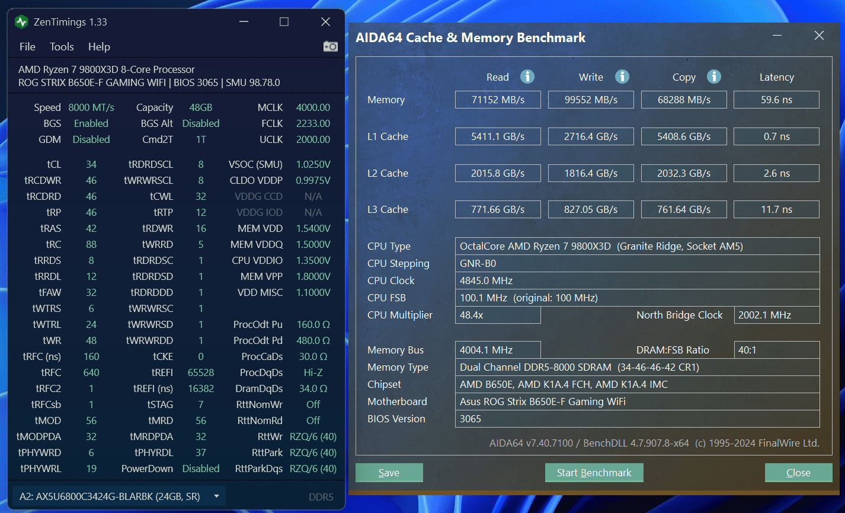
Task: Click the Close button in AIDA64
Action: pyautogui.click(x=798, y=473)
